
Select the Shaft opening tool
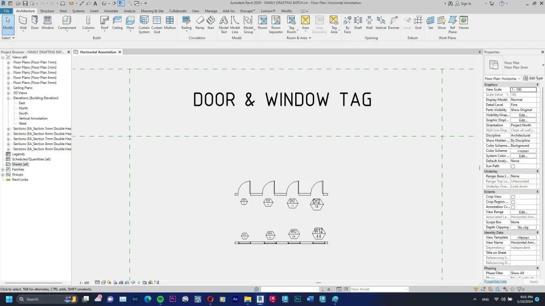tap(358, 23)
